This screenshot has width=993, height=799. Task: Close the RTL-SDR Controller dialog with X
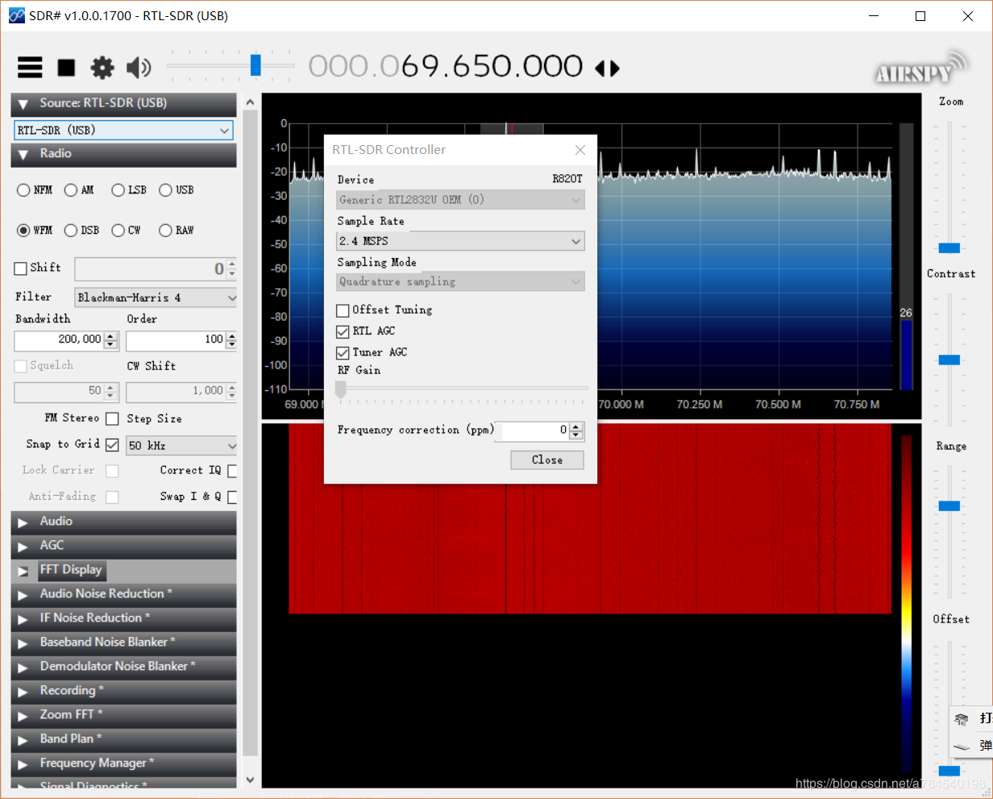(x=580, y=150)
